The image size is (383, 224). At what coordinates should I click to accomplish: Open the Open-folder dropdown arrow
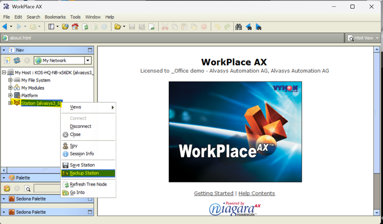click(124, 27)
